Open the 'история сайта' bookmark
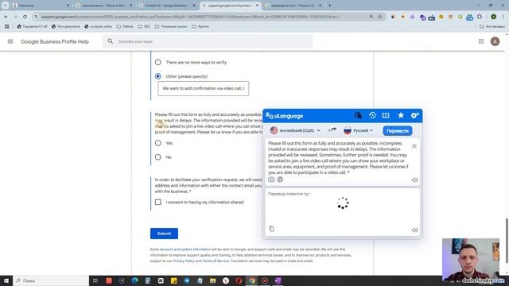This screenshot has width=509, height=286. click(x=98, y=26)
